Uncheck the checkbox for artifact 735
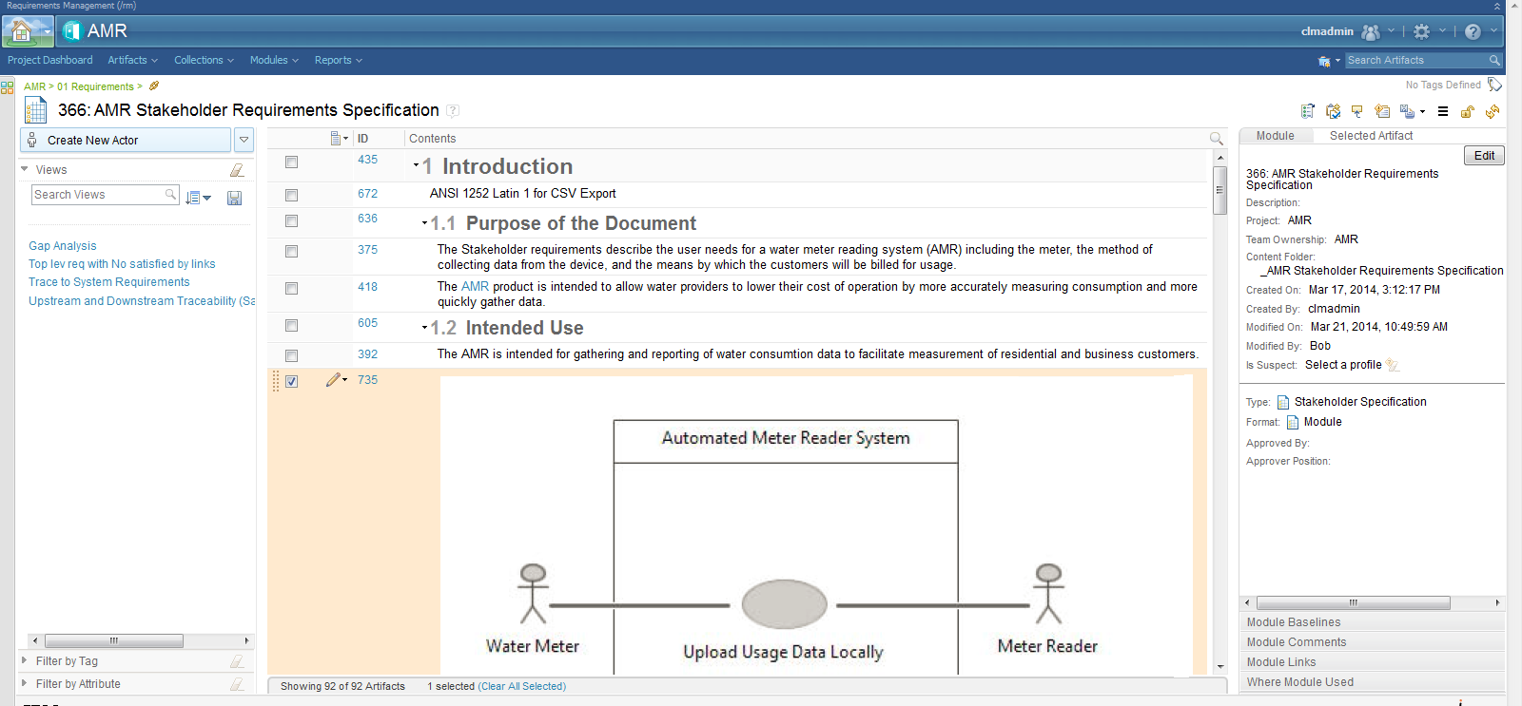The height and width of the screenshot is (706, 1522). tap(292, 382)
